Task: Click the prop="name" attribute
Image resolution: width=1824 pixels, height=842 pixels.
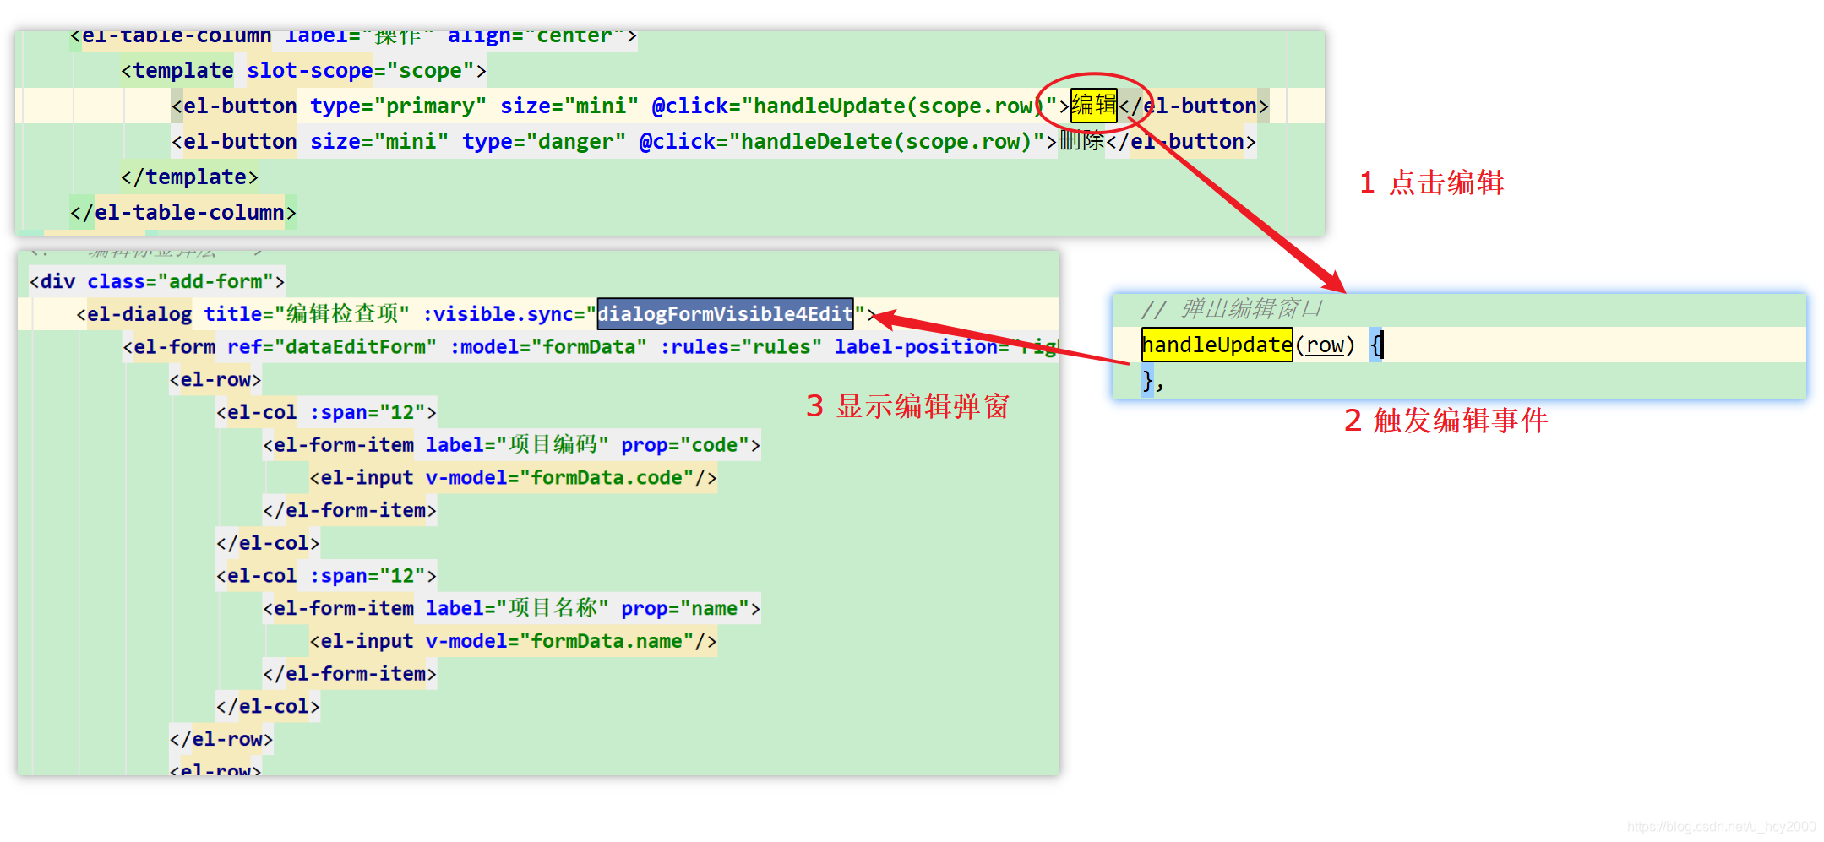Action: [x=685, y=608]
